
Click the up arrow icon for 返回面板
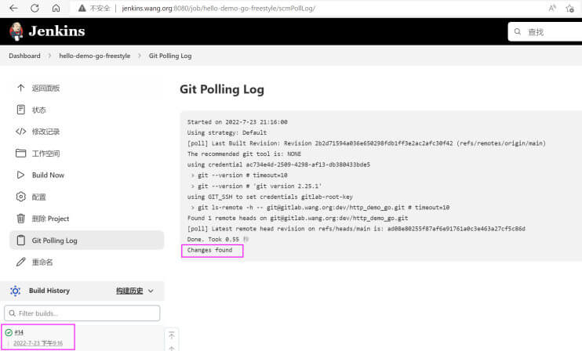coord(20,88)
